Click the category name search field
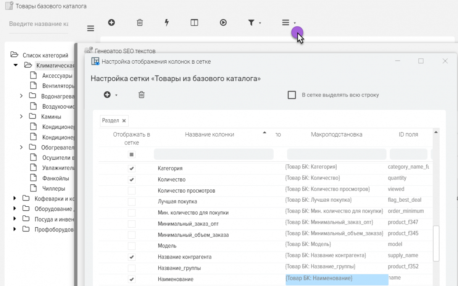The image size is (458, 286). (39, 24)
